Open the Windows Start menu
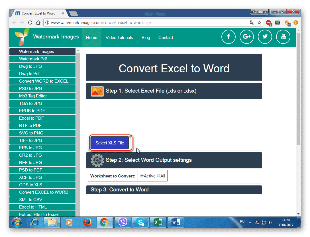This screenshot has height=237, width=310. pyautogui.click(x=17, y=222)
